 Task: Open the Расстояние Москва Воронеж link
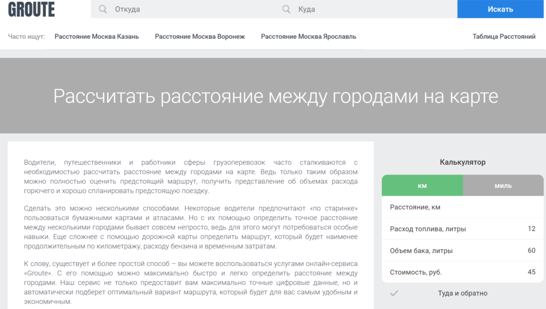(199, 37)
